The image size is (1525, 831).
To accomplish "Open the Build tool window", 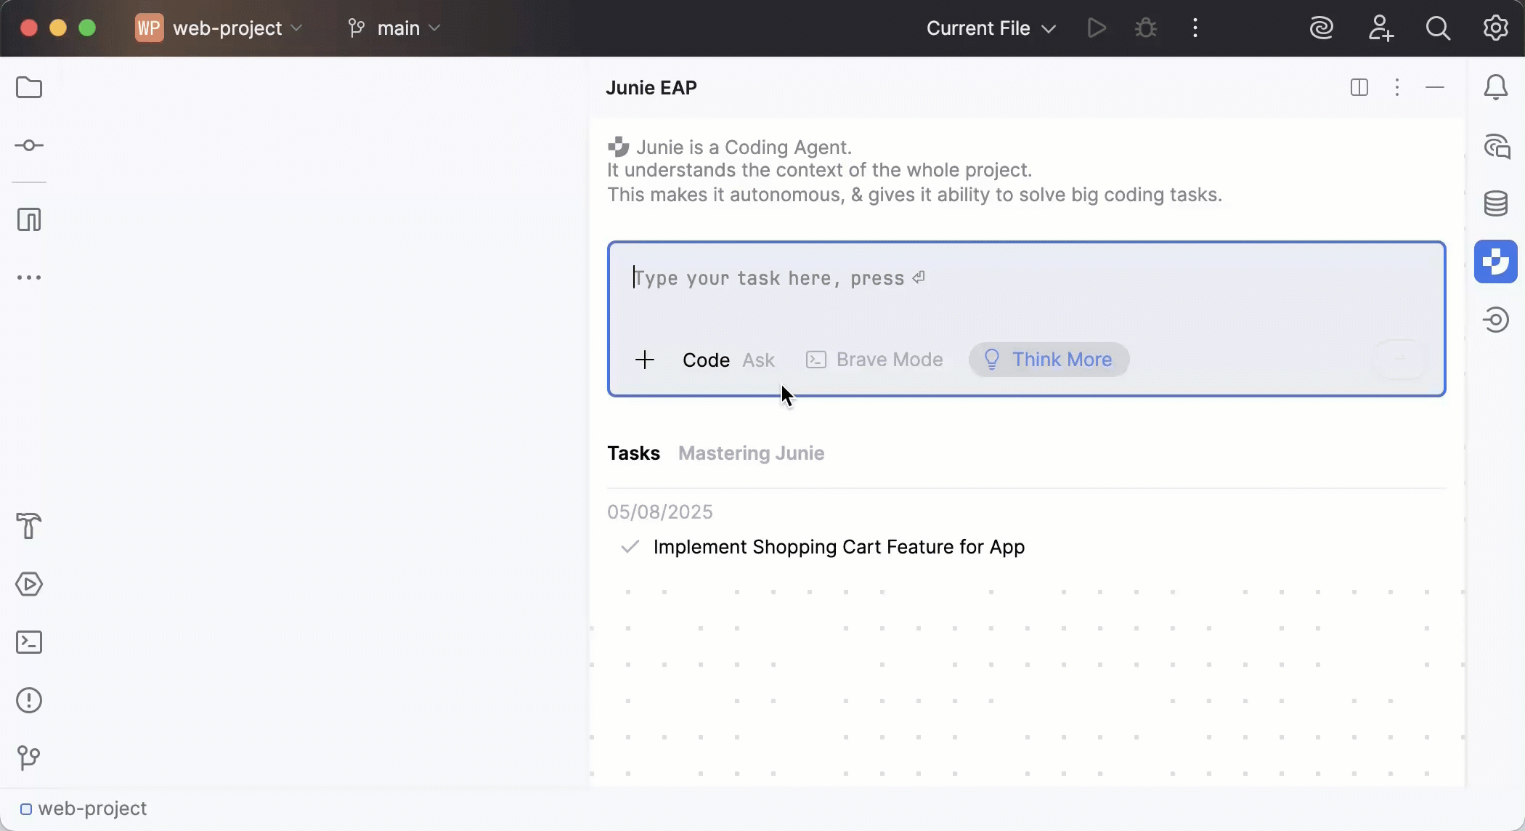I will tap(29, 525).
